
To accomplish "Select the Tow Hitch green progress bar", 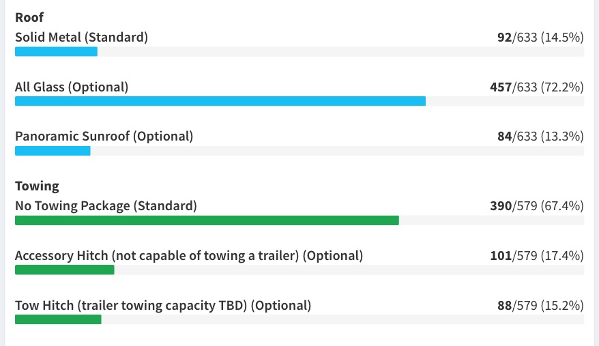I will coord(58,319).
